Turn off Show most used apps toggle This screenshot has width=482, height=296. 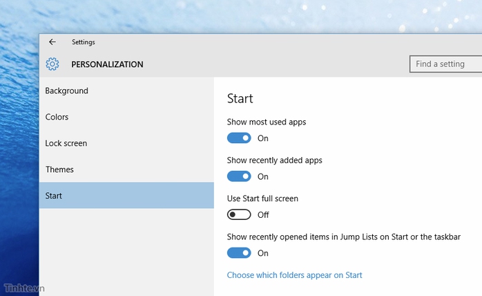239,138
